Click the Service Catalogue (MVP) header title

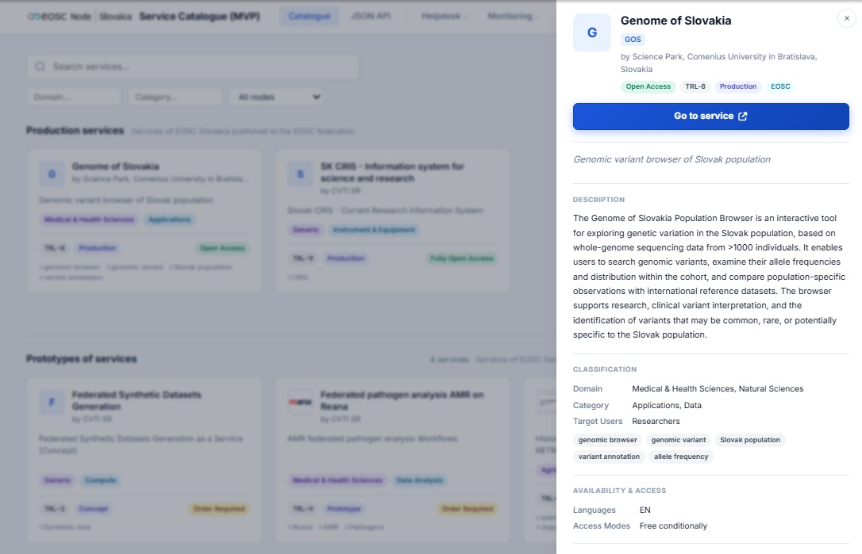tap(199, 17)
